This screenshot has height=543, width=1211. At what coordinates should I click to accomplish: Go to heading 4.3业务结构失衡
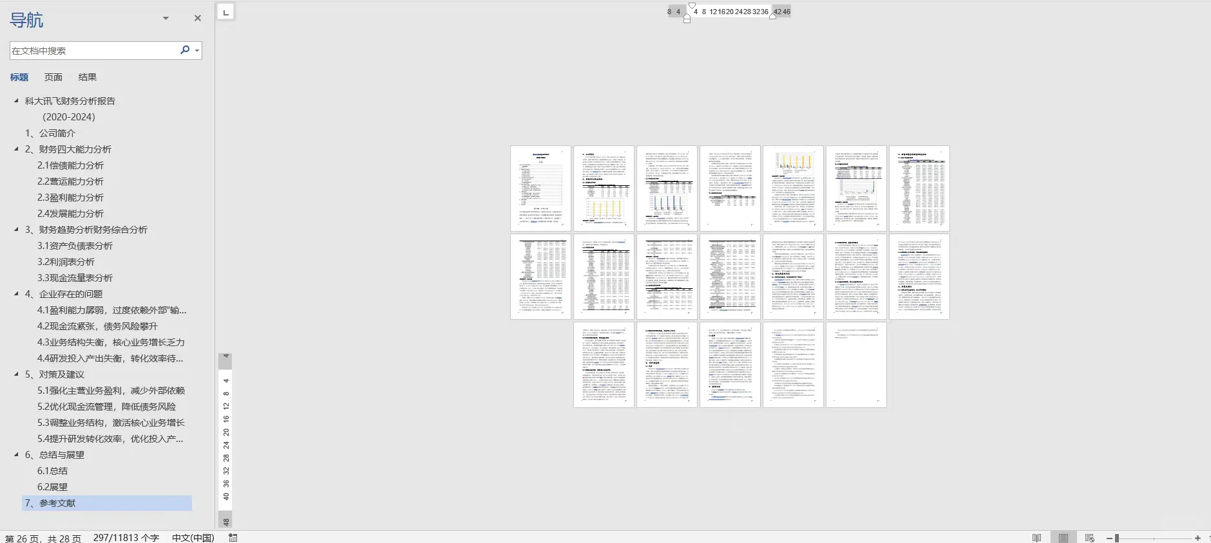pos(111,342)
